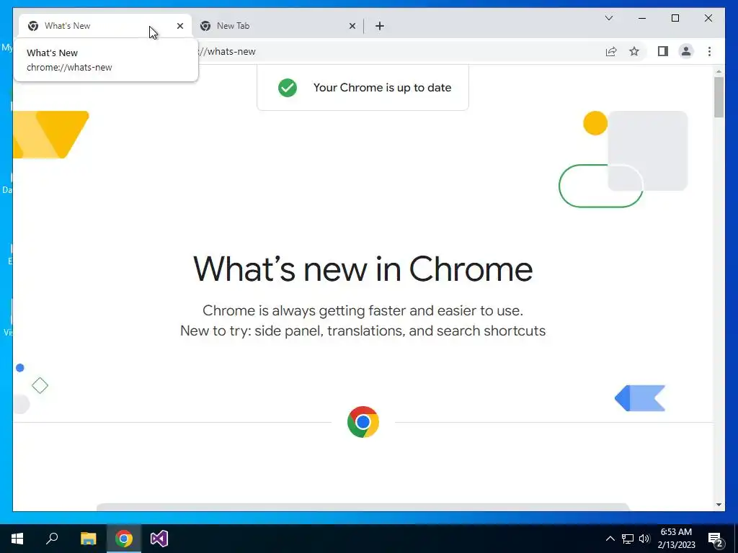Click 'Chrome is always getting faster' text
The width and height of the screenshot is (738, 553).
pos(363,310)
